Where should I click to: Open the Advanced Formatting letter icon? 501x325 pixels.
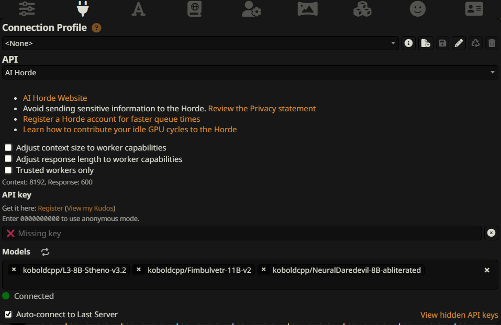(x=138, y=8)
